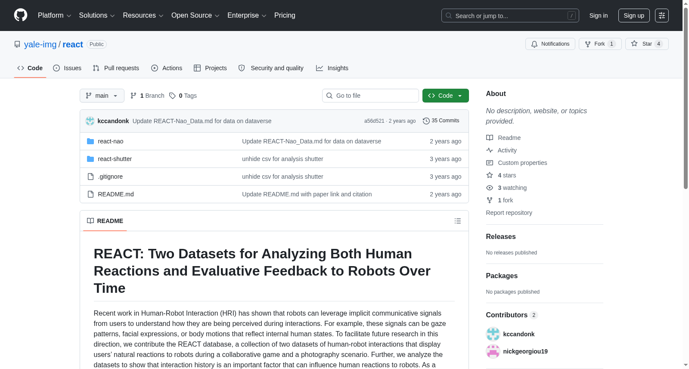The width and height of the screenshot is (689, 369).
Task: Click the README.md file icon
Action: pos(90,194)
